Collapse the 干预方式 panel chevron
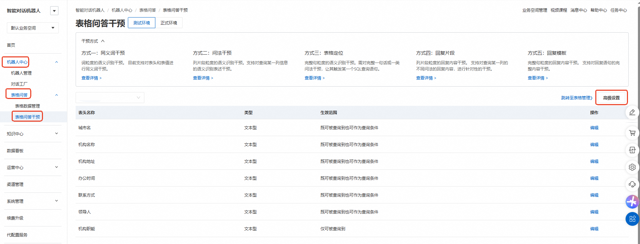 (x=103, y=41)
